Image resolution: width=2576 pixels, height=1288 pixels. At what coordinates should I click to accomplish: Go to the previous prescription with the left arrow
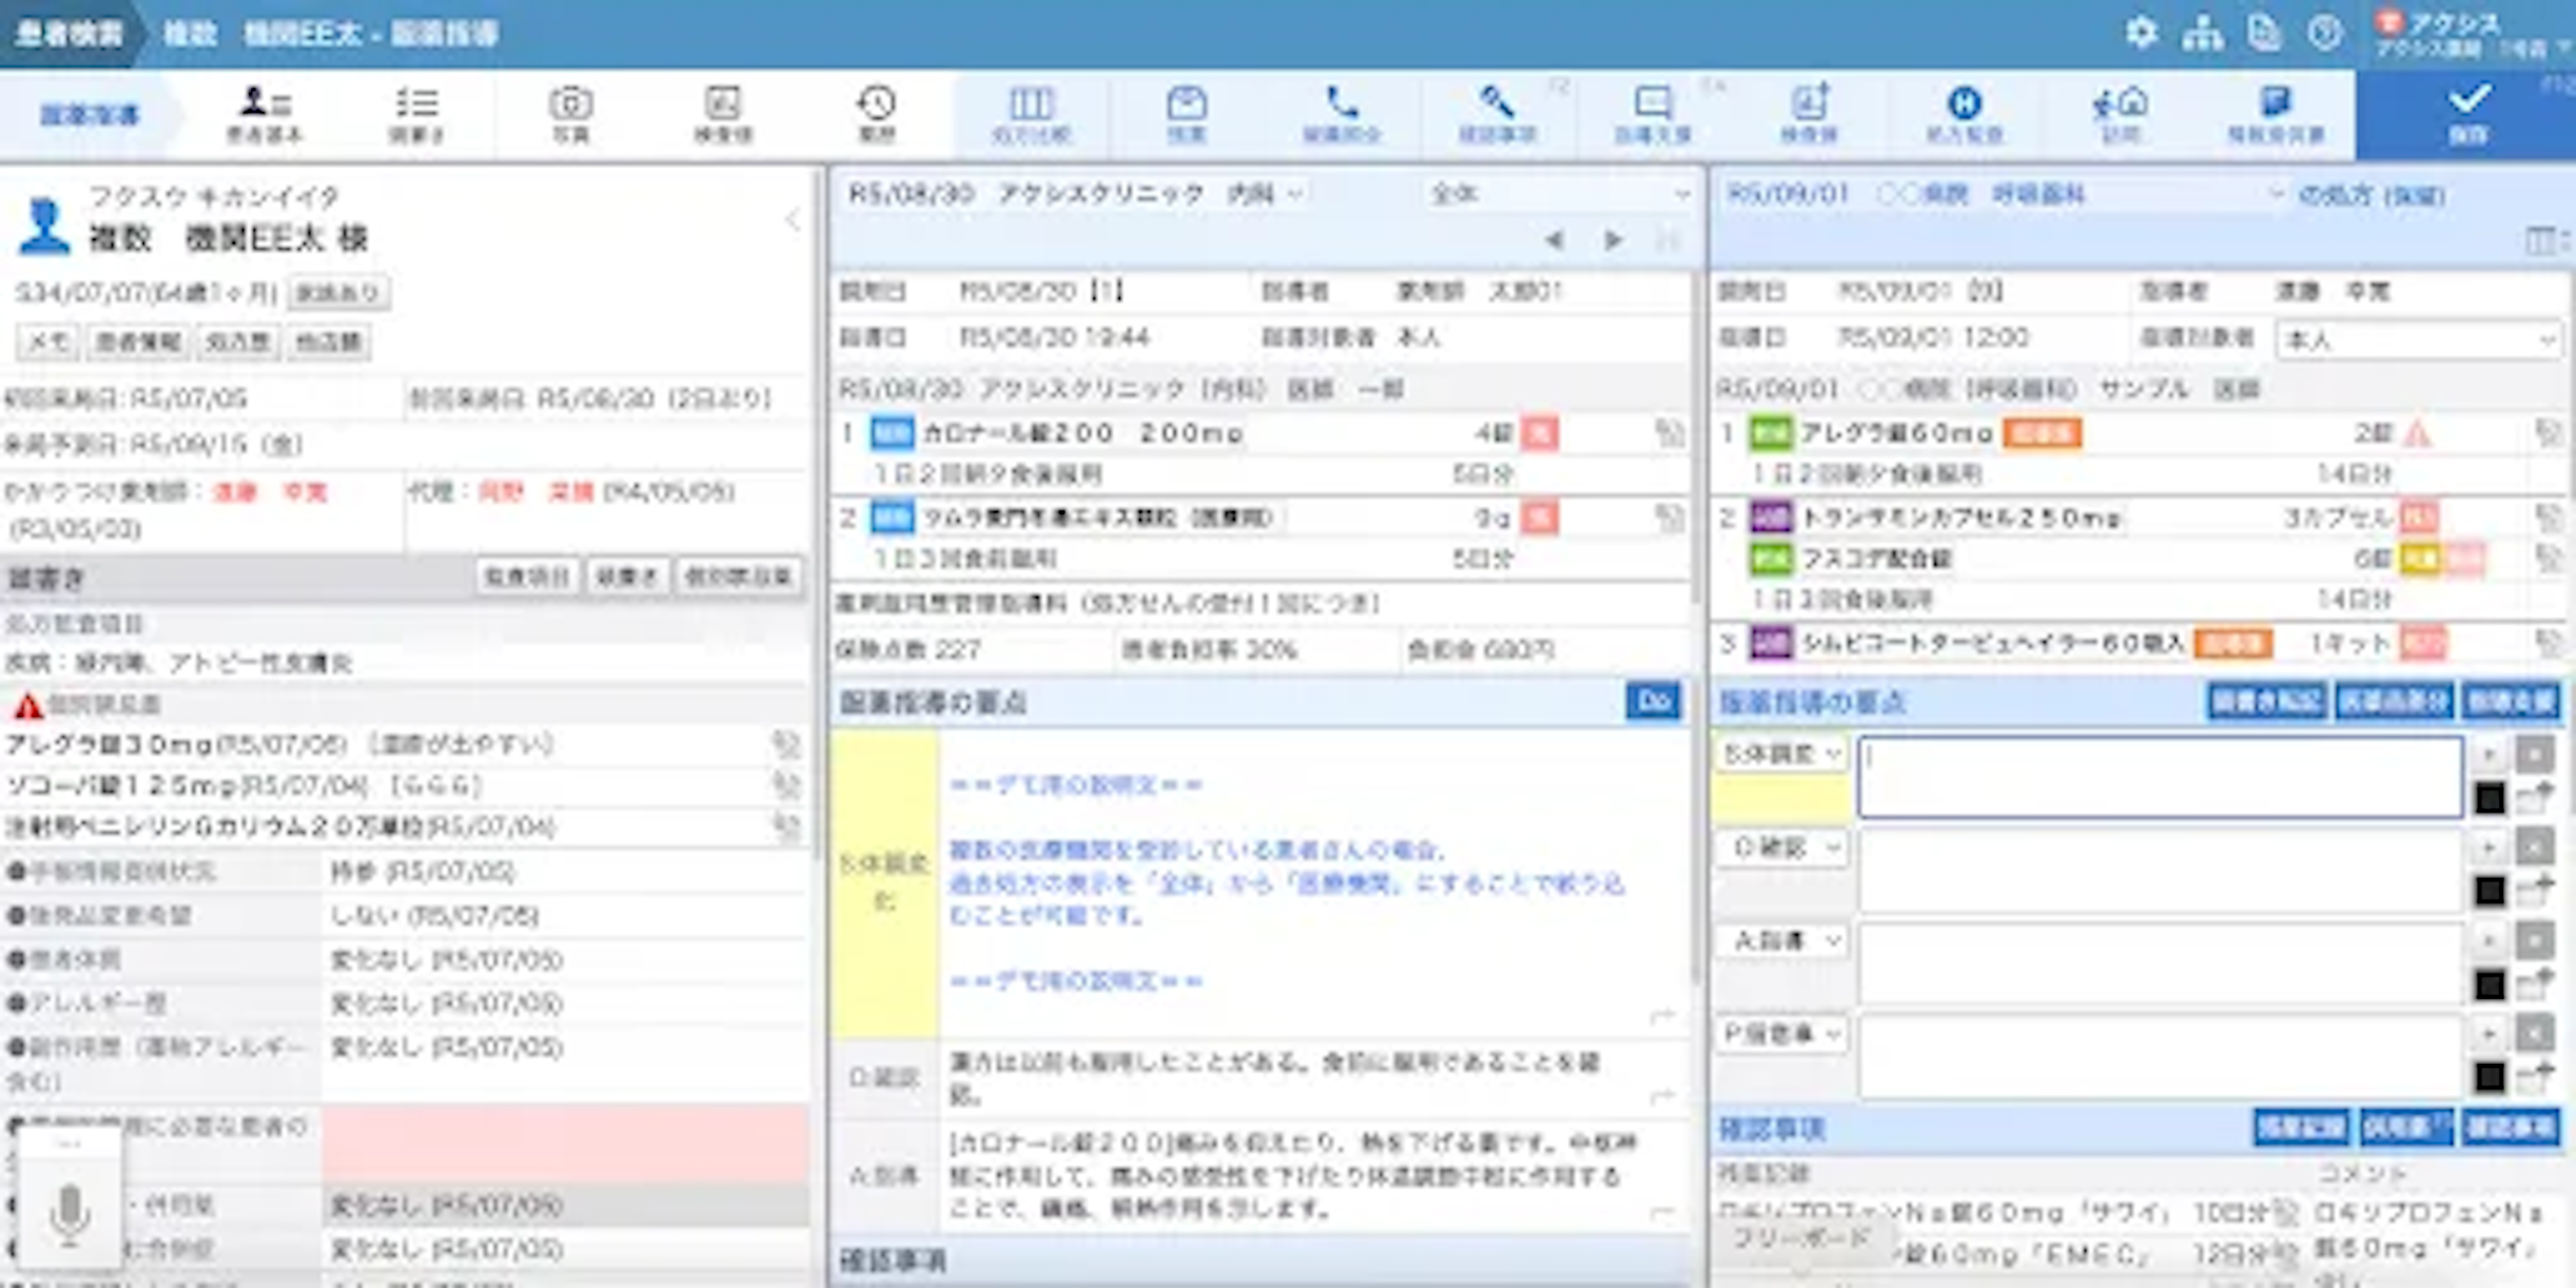click(x=1554, y=240)
